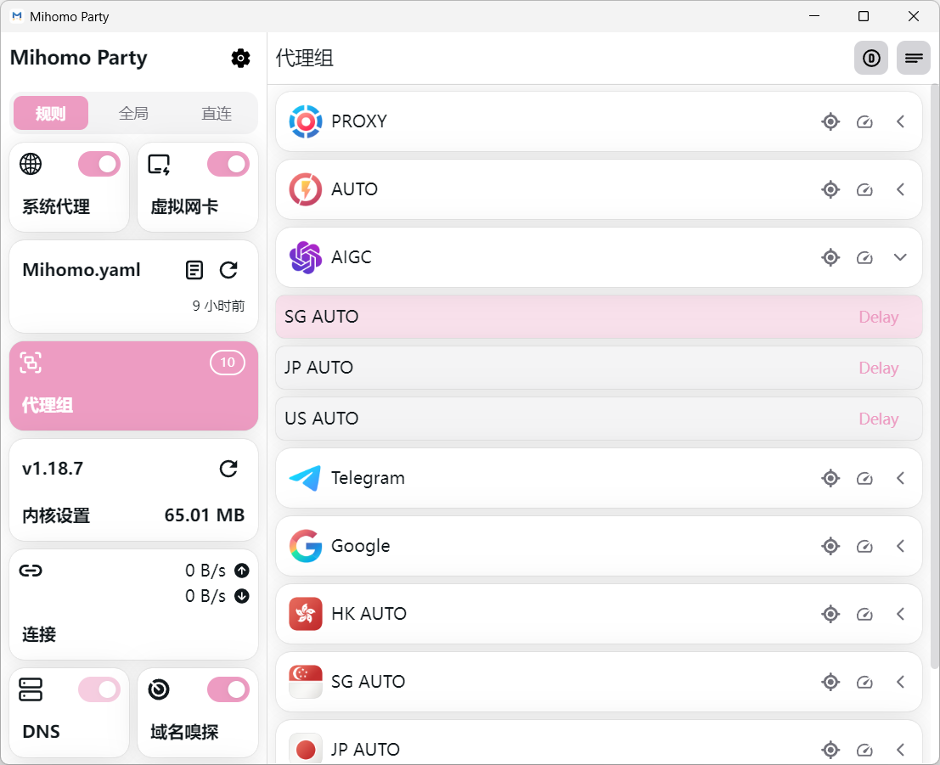
Task: Toggle the 域名嗅探 domain sniffing switch
Action: click(228, 689)
